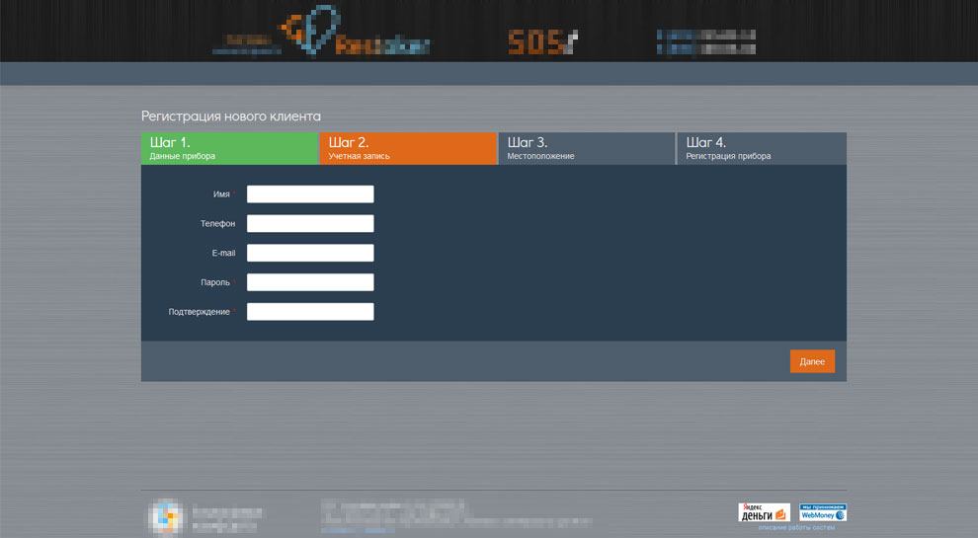
Task: Focus the Имя input field
Action: pos(310,194)
